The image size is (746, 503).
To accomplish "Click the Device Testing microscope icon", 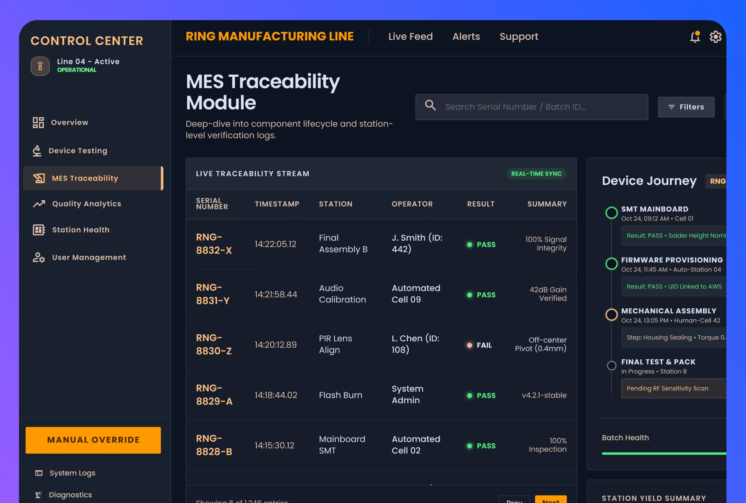I will [37, 151].
